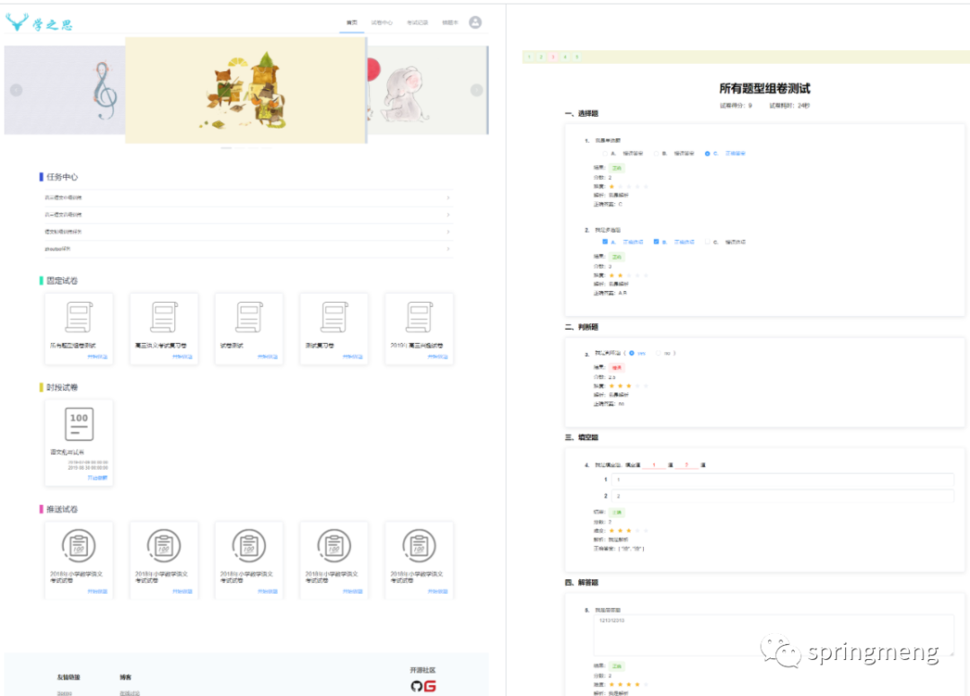Jump to red question 3 tag

(553, 57)
